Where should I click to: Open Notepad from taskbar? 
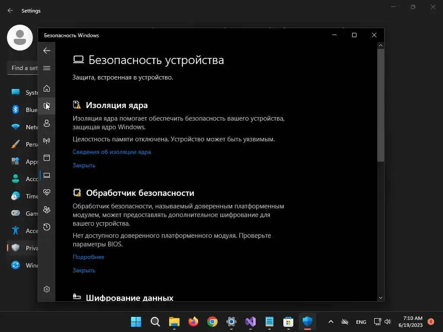270,322
